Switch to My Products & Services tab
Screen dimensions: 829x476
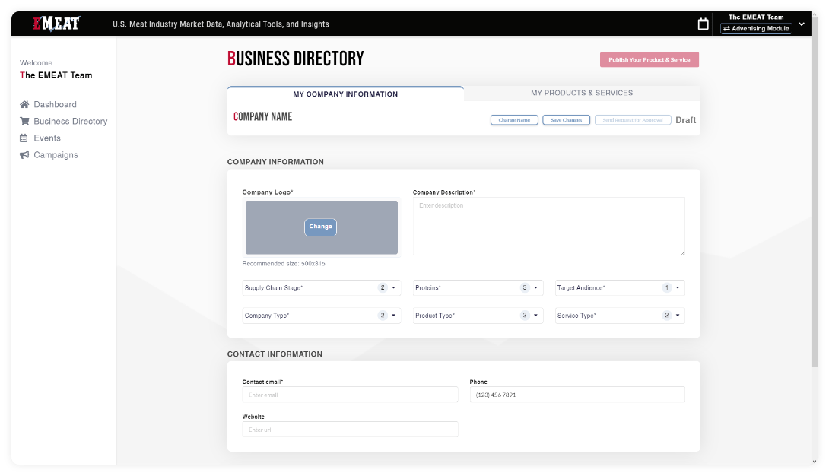581,94
